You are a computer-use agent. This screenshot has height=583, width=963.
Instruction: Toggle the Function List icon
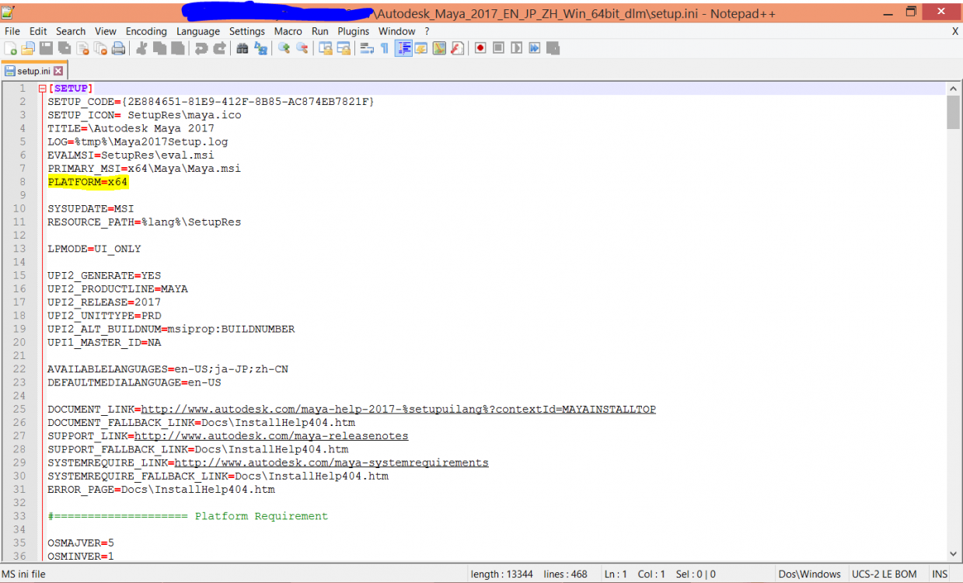[x=457, y=48]
